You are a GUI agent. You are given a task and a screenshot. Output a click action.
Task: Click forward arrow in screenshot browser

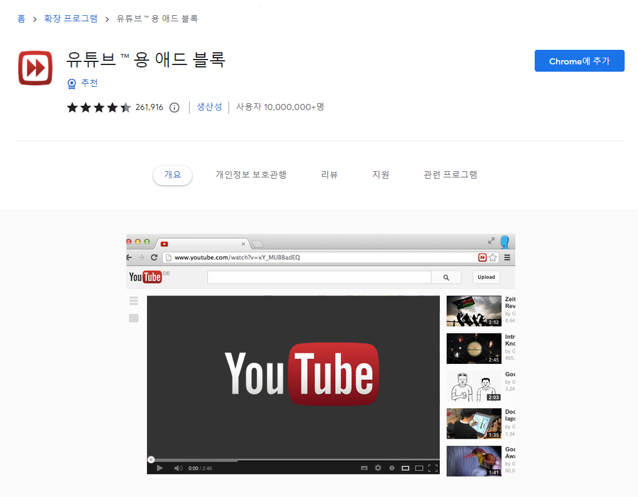[141, 258]
